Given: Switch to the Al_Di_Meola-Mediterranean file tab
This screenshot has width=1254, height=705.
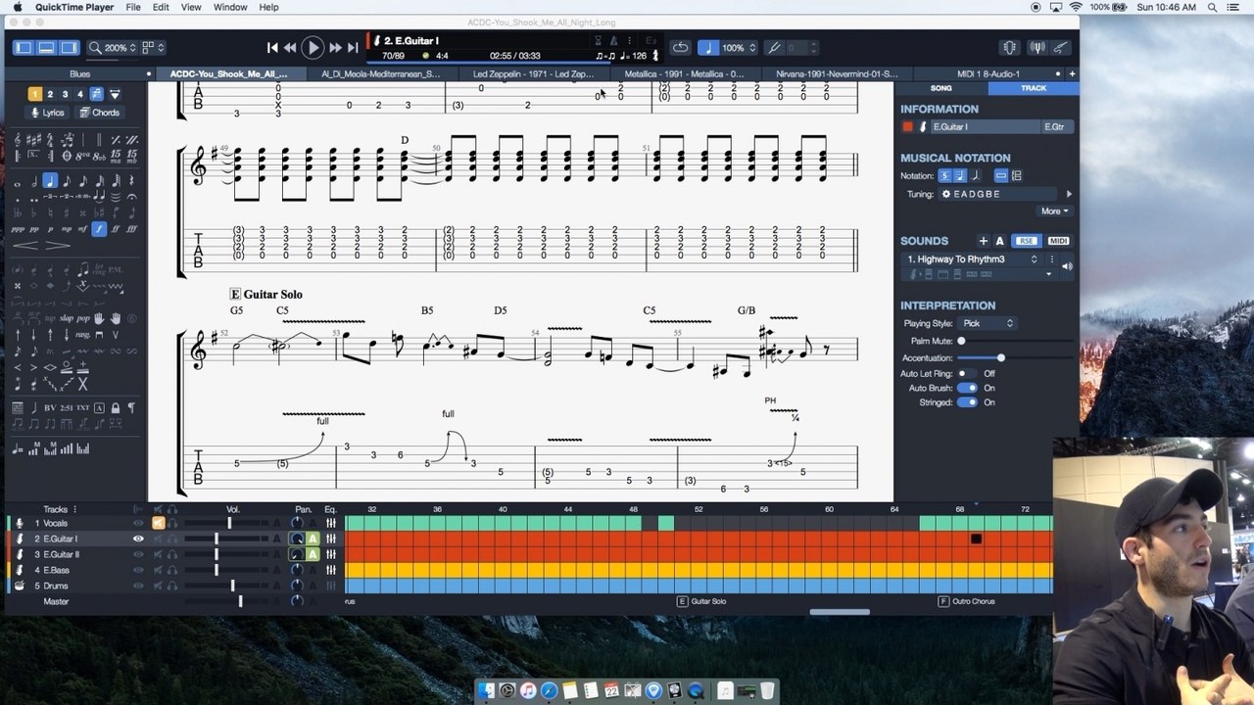Looking at the screenshot, I should click(381, 73).
